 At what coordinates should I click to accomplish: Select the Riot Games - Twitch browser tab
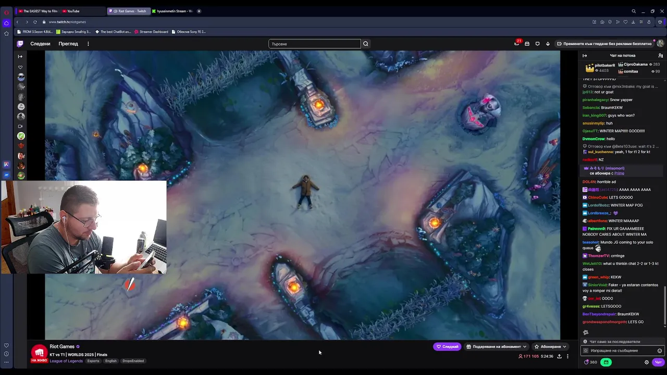click(x=128, y=11)
